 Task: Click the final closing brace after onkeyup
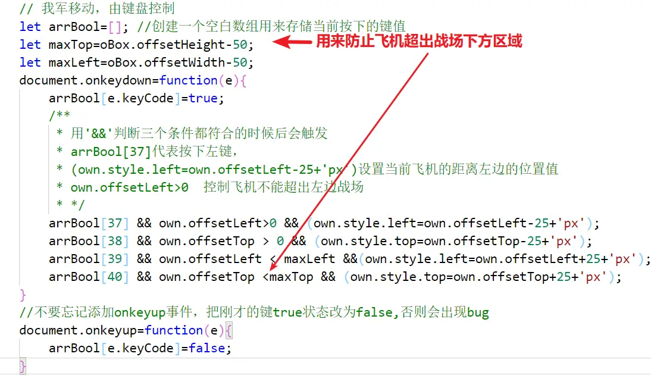point(23,367)
